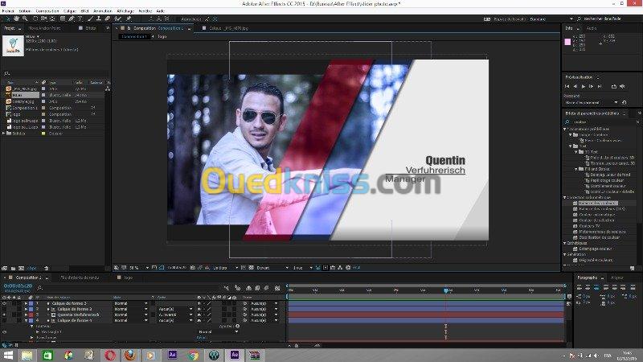This screenshot has width=643, height=362.
Task: Select the Puppet Pin tool
Action: coord(129,19)
